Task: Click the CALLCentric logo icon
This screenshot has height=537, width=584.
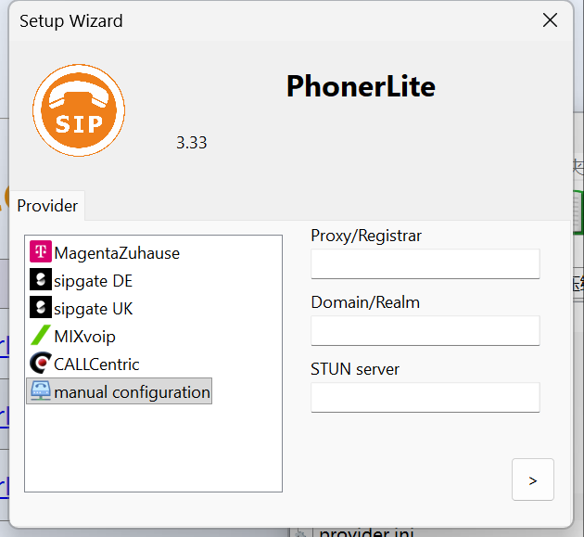Action: [x=41, y=364]
